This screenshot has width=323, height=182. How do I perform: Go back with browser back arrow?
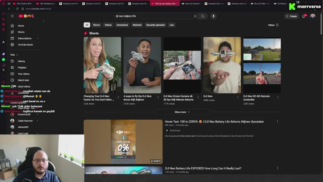(x=9, y=9)
